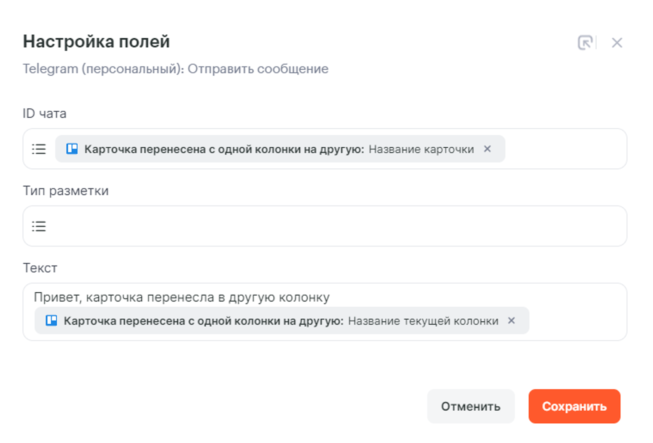This screenshot has height=443, width=653.
Task: Open the list icon in Тип разметки field
Action: point(39,226)
